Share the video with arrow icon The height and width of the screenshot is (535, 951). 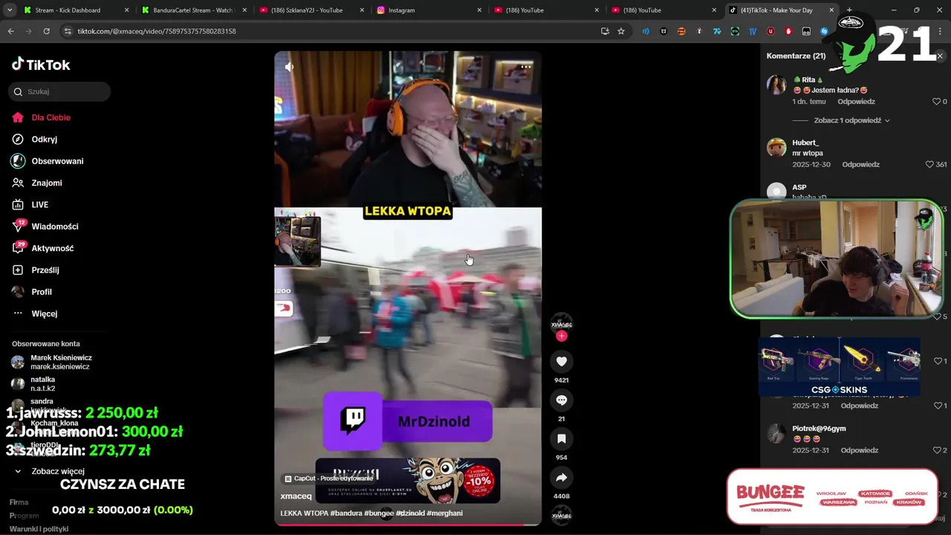562,477
